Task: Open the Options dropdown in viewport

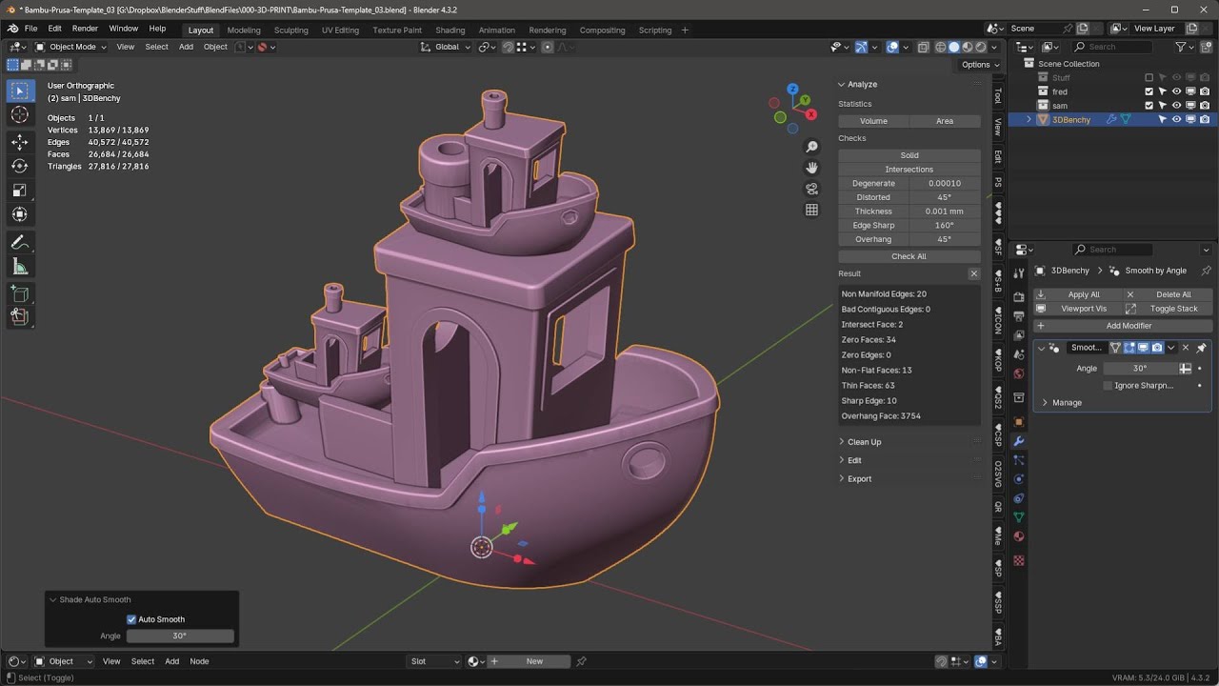Action: point(980,65)
